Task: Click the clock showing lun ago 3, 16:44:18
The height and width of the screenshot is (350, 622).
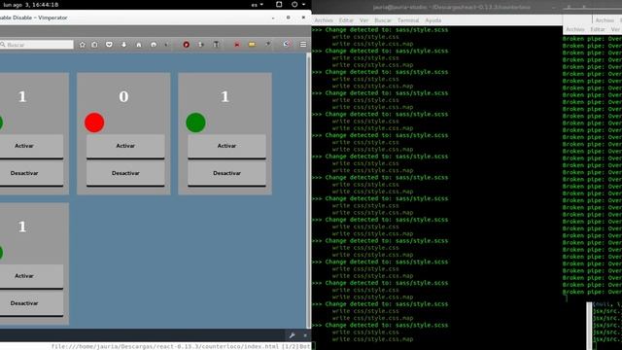Action: [x=31, y=5]
